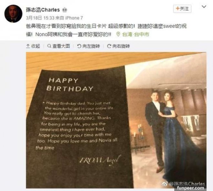This screenshot has width=213, height=191.
Task: Click the crown badge next to username
Action: point(65,10)
